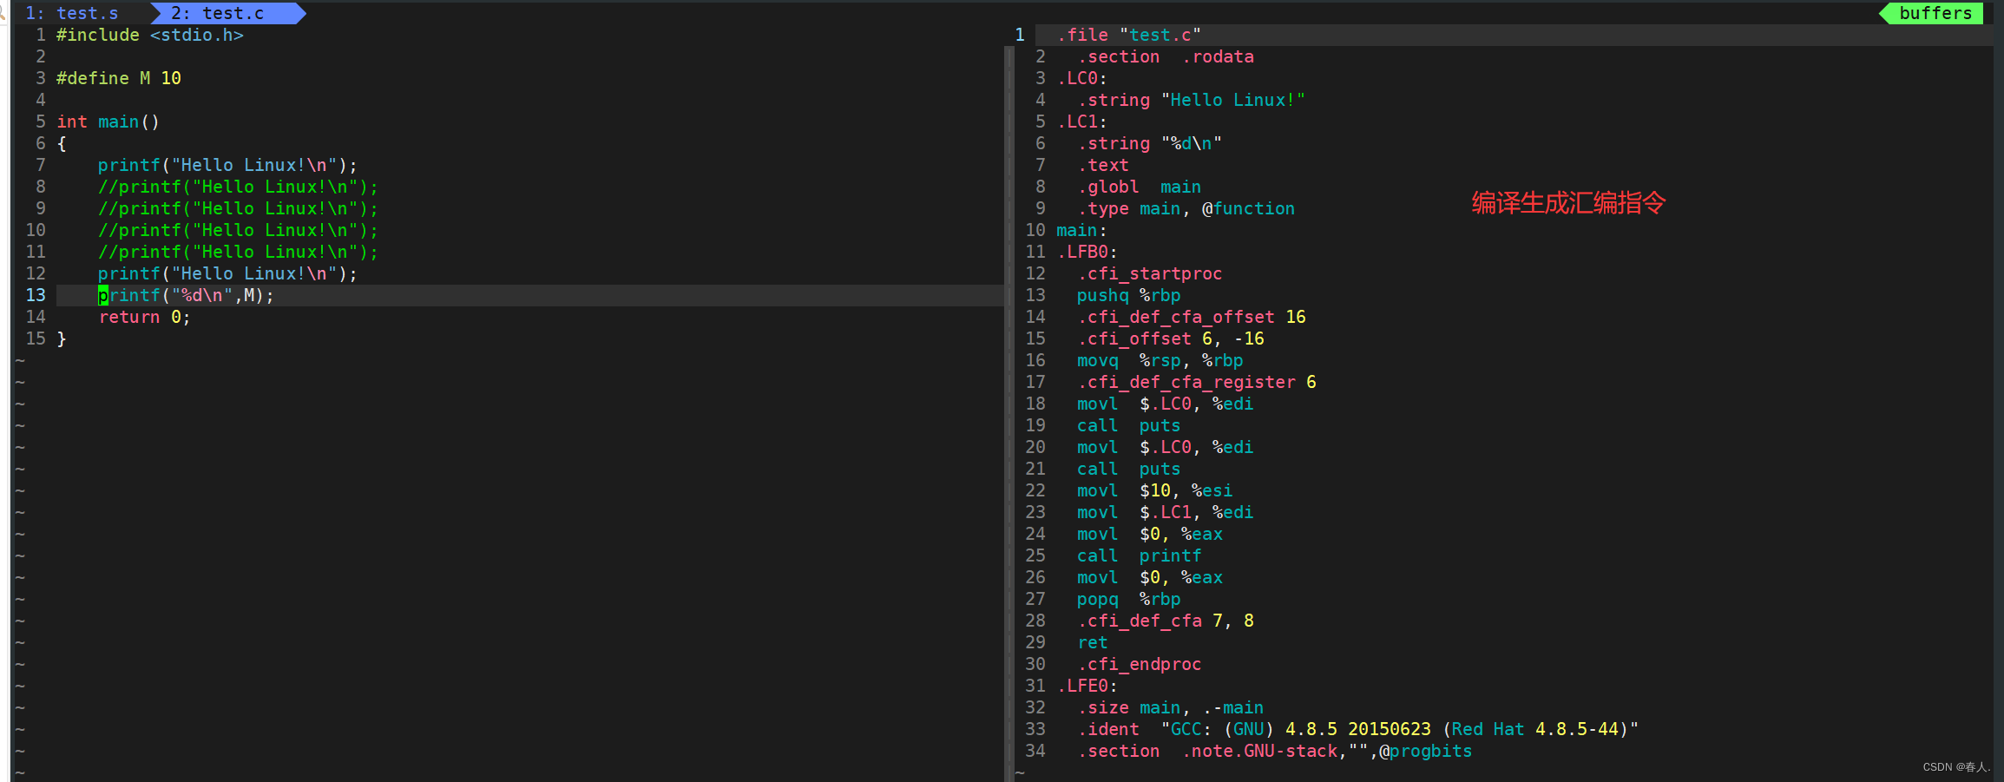Click '.cfi_def_cfa_offset 16' line
Screen dimensions: 2004x782
point(1192,317)
